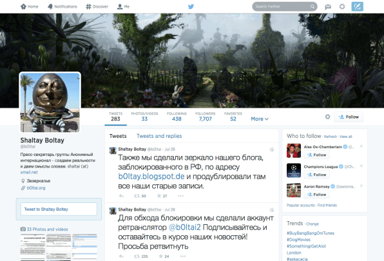Follow Aaron Ramsey suggestion
The width and height of the screenshot is (384, 261).
pos(316,195)
